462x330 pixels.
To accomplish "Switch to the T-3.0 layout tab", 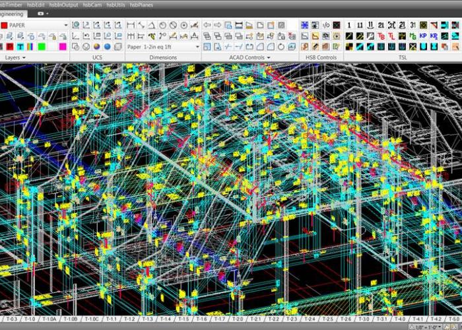I will [364, 319].
